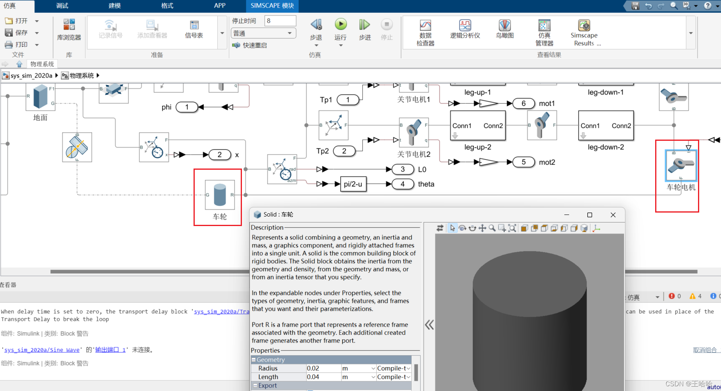Open the 鸟瞰图 bird's-eye view

pos(504,29)
